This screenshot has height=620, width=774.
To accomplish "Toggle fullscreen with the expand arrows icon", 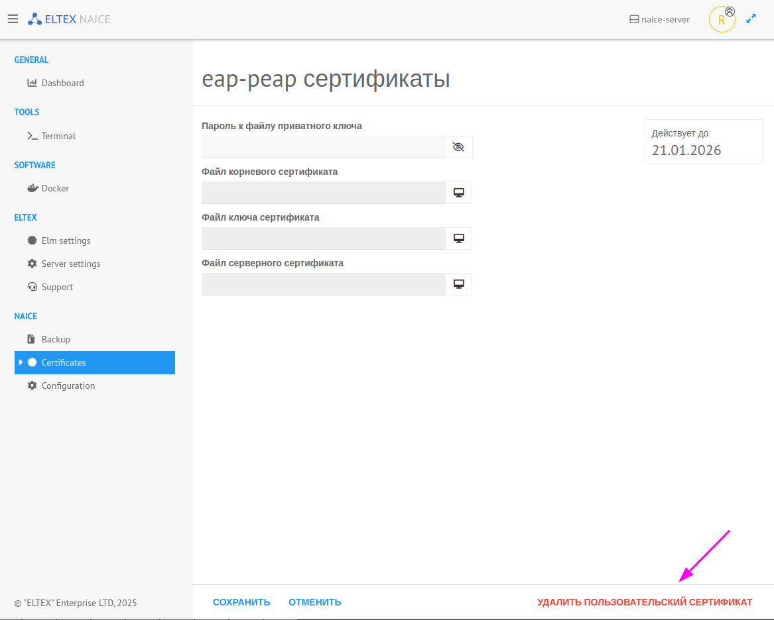I will 751,19.
